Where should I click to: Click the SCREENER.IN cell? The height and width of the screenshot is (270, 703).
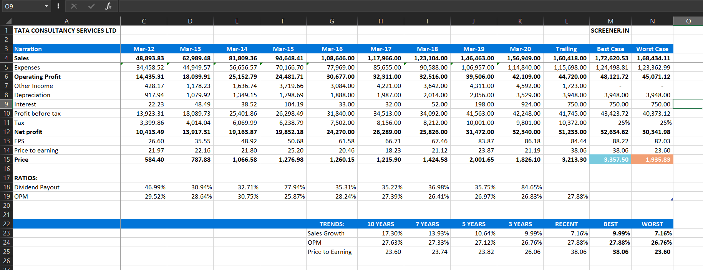point(610,30)
